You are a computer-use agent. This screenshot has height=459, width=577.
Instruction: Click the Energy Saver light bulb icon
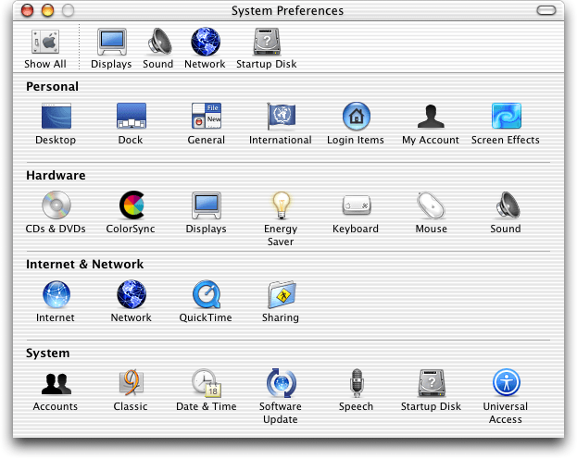pos(281,205)
